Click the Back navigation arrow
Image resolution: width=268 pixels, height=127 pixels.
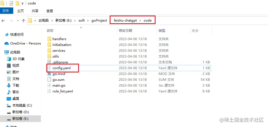pos(3,21)
